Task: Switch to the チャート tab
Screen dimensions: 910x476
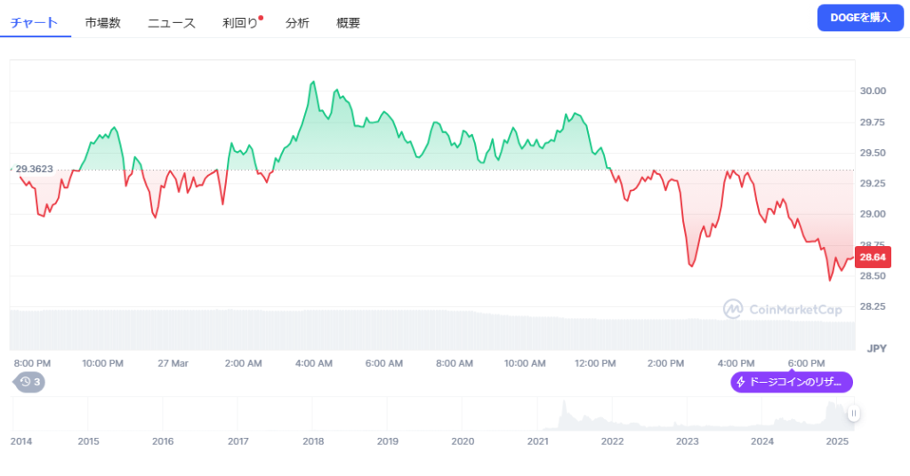Action: 35,23
